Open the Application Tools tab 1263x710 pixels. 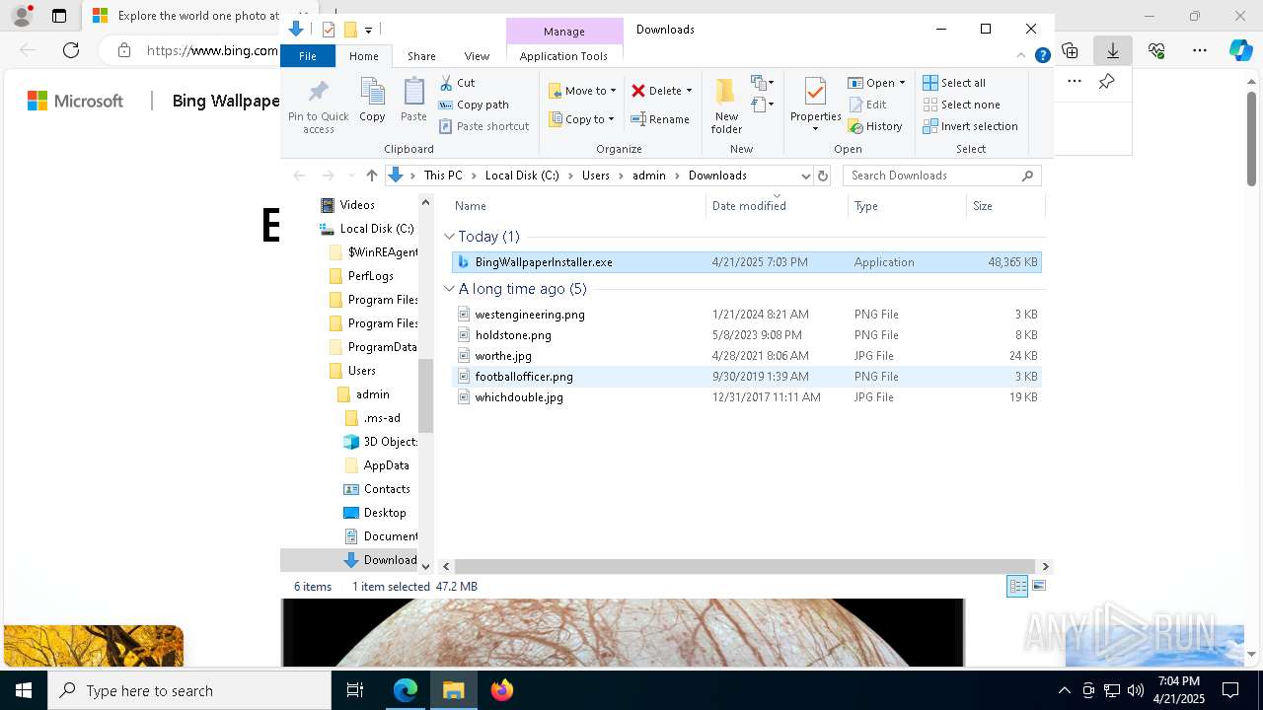pyautogui.click(x=563, y=56)
